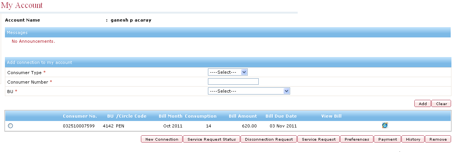
Task: Click the View Bill column header
Action: [x=331, y=116]
